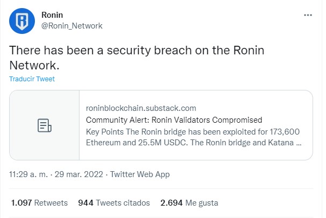Viewport: 326px width, 218px height.
Task: View the 1.097 Retweets list
Action: (x=39, y=202)
